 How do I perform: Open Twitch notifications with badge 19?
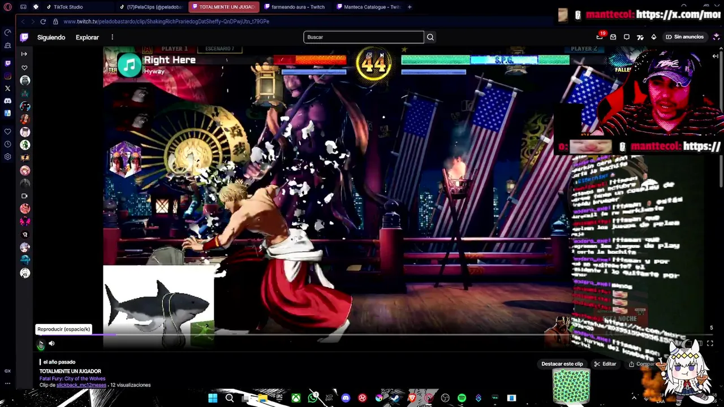[600, 37]
